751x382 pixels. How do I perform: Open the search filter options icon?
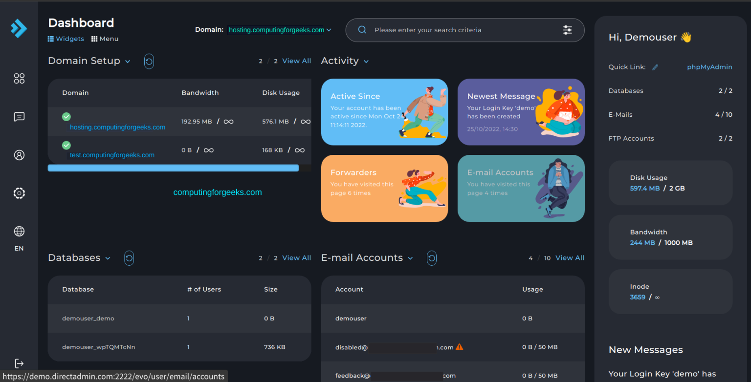point(567,30)
